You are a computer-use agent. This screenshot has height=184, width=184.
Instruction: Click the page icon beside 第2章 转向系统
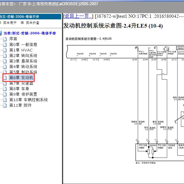(x=5, y=56)
